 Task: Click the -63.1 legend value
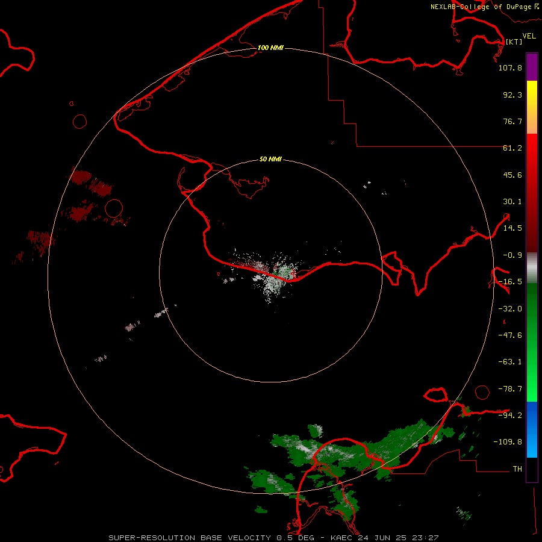click(x=510, y=362)
